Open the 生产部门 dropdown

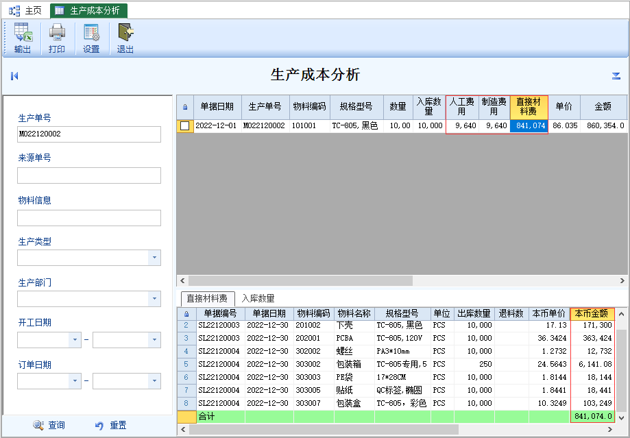[x=154, y=299]
